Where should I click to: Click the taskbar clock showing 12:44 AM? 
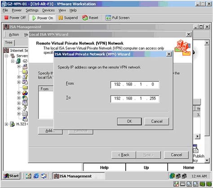199,176
